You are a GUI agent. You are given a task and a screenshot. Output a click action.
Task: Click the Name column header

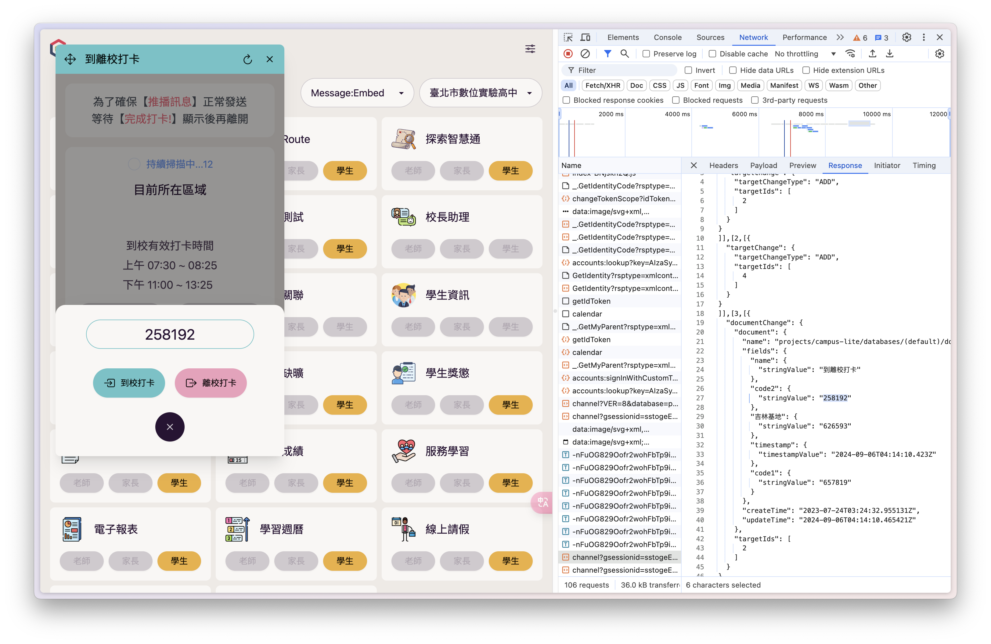(x=620, y=165)
